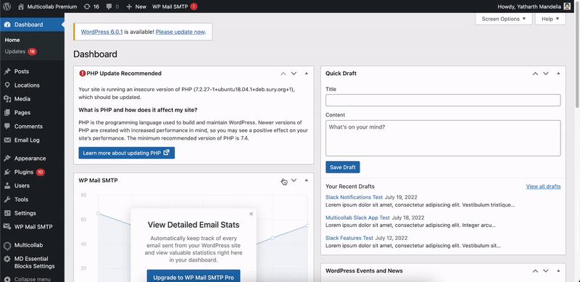Viewport: 580px width, 282px height.
Task: Click the user avatar next to Howdy
Action: pos(567,7)
